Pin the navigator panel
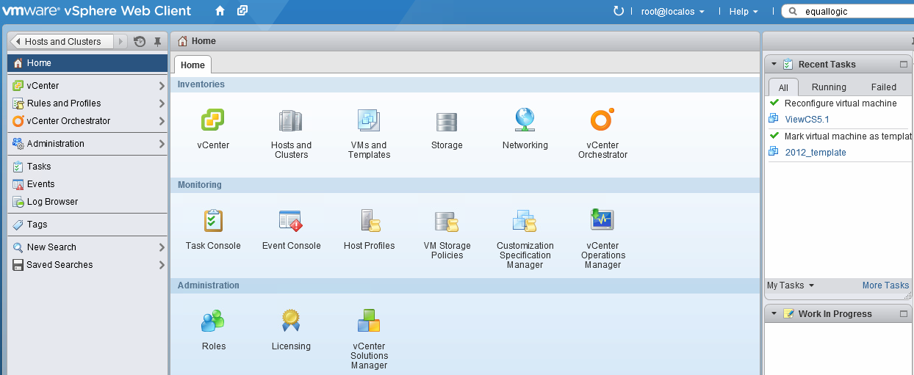Screen dimensions: 914x375 156,42
